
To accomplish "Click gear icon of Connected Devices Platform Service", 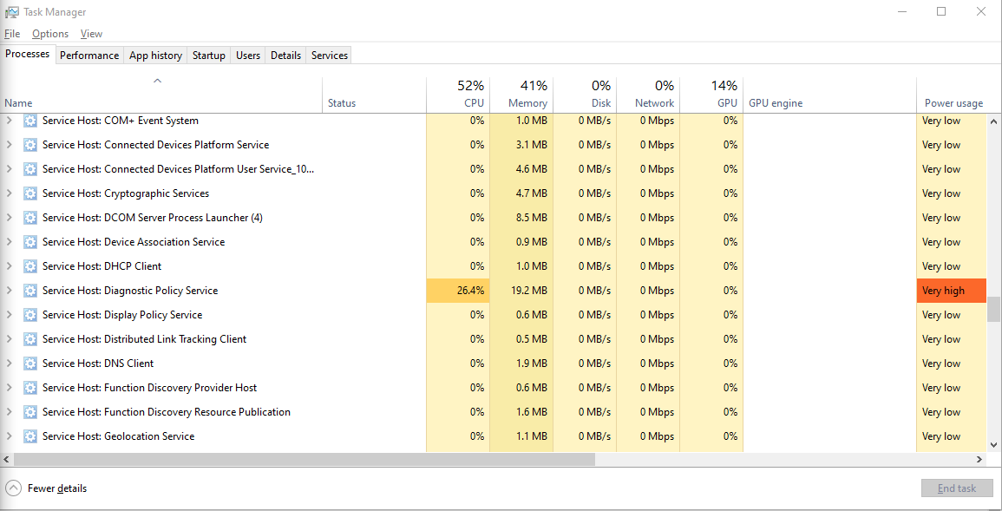I will 30,145.
